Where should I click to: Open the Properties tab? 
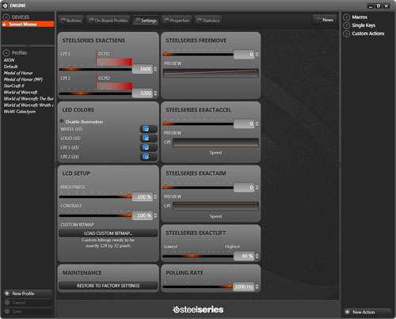pos(177,21)
